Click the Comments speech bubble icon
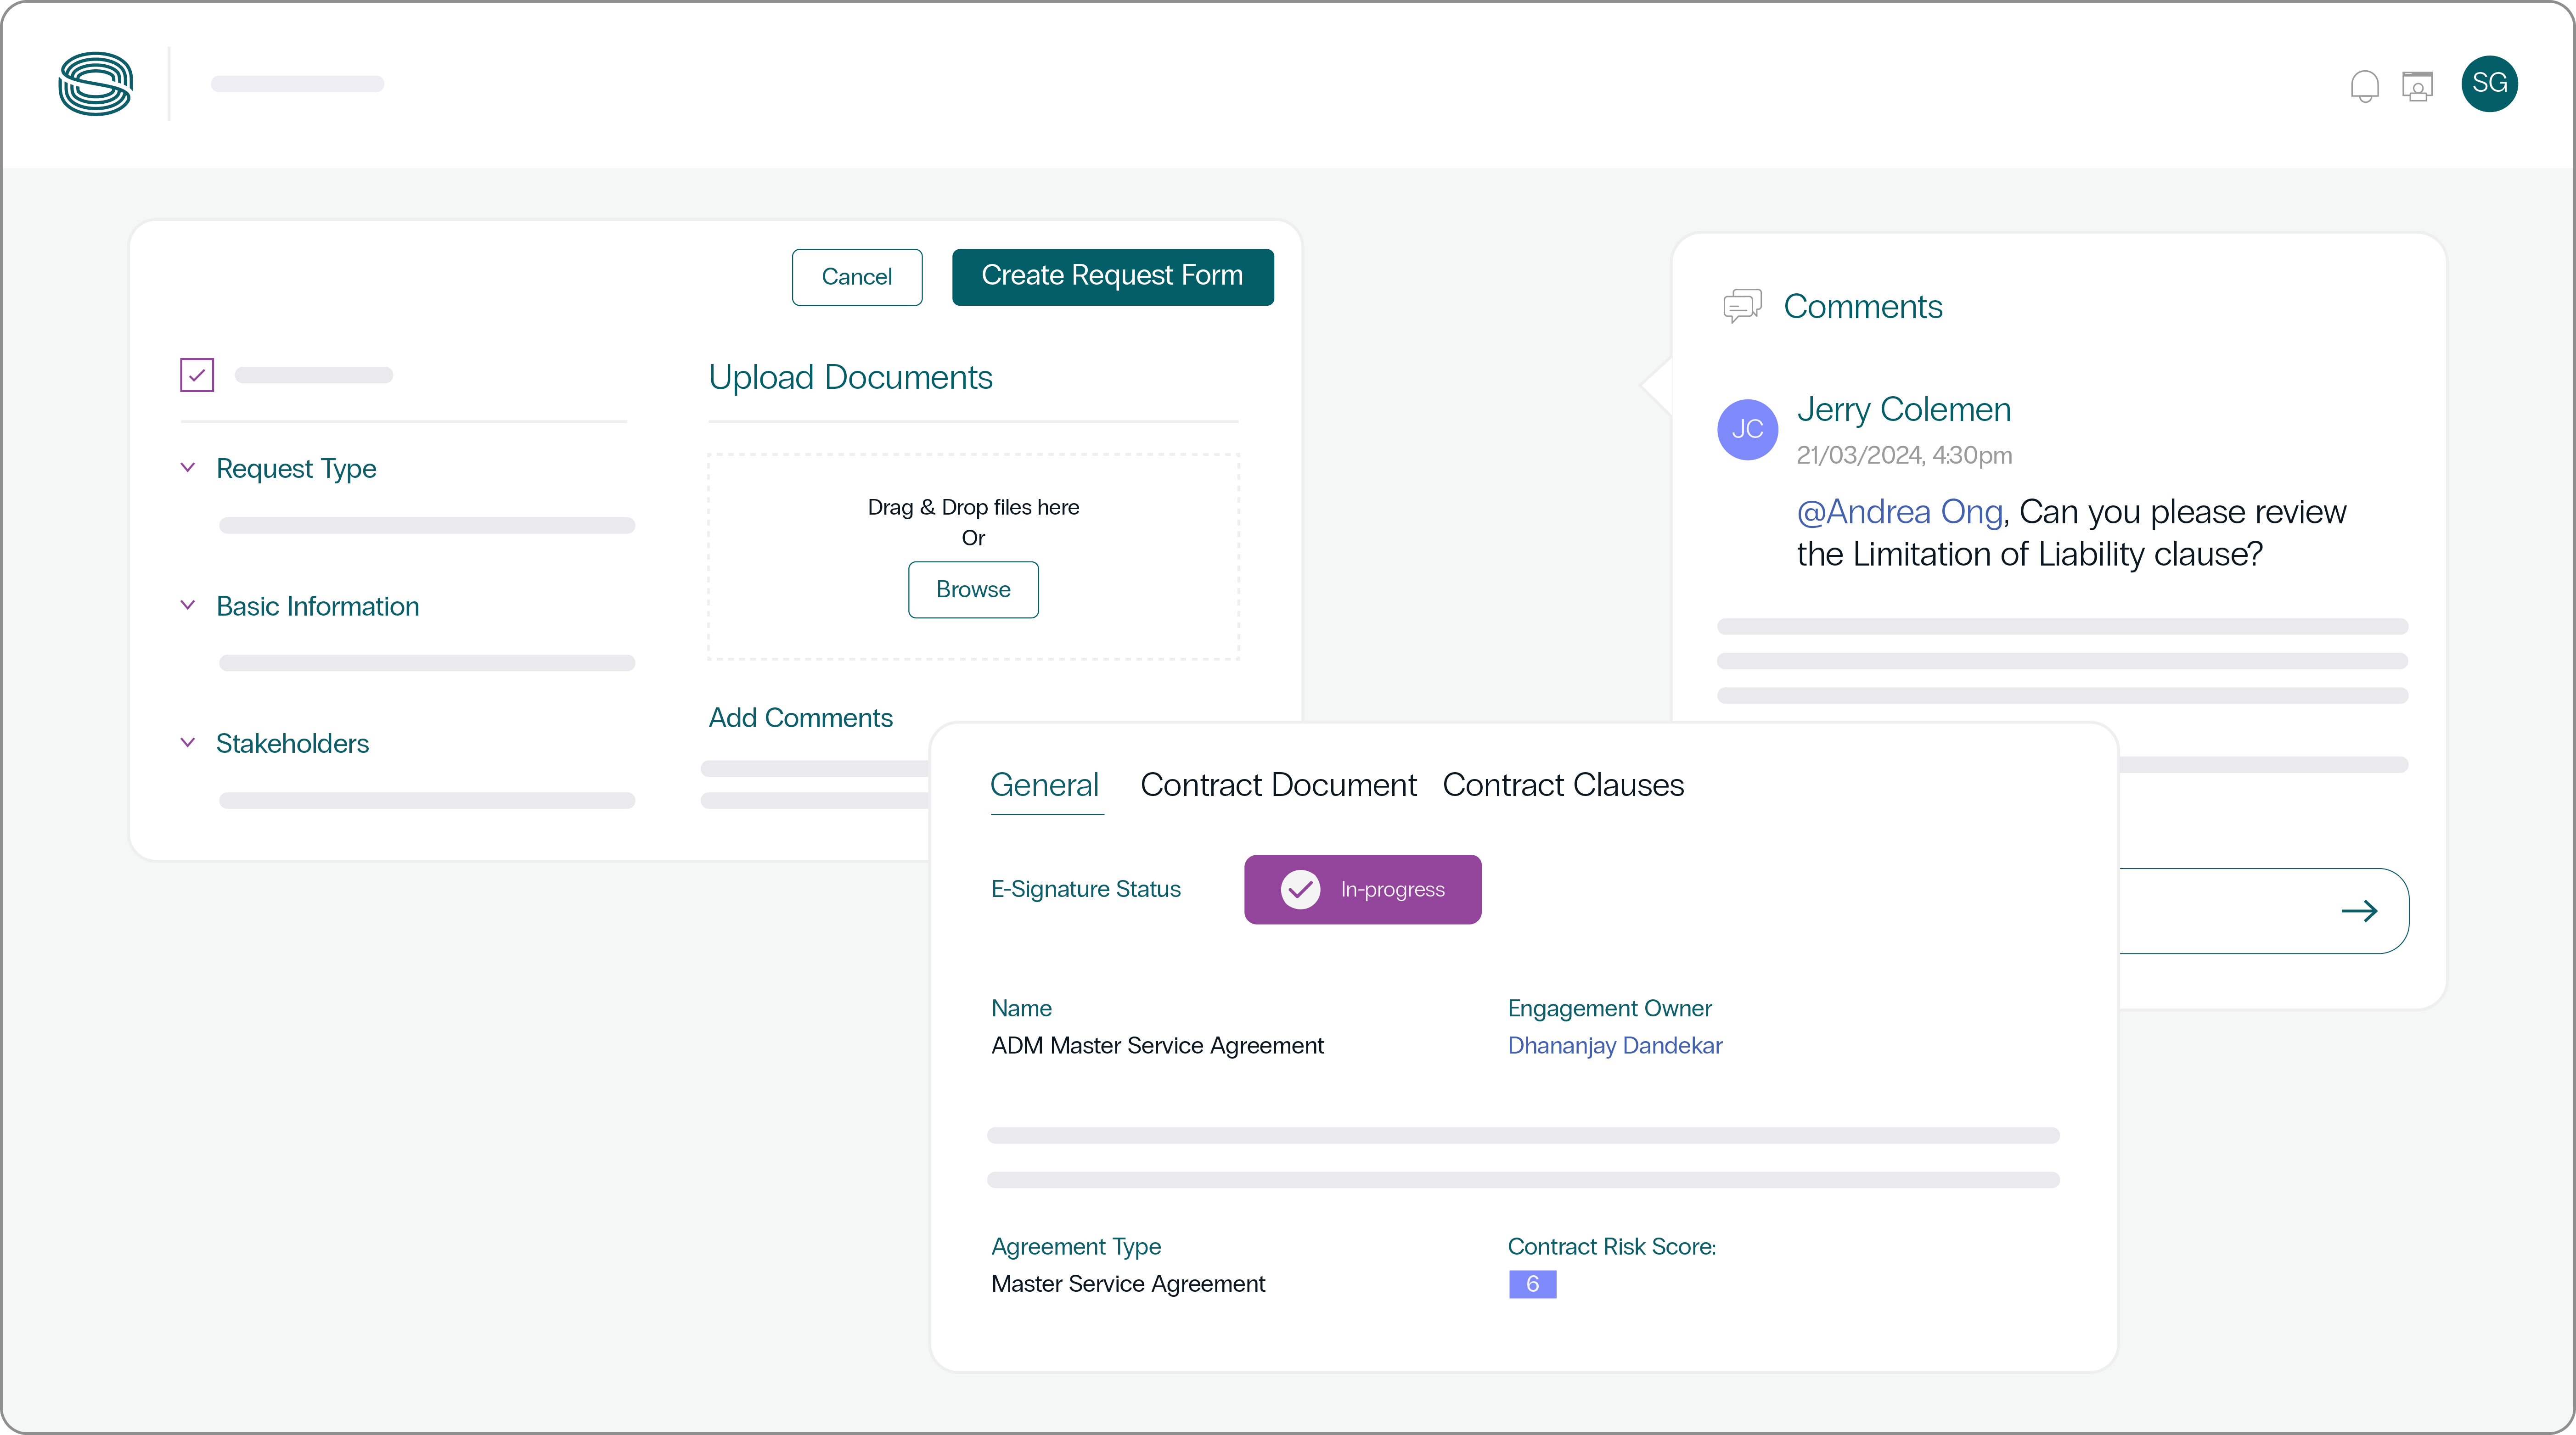The height and width of the screenshot is (1435, 2576). pos(1742,306)
